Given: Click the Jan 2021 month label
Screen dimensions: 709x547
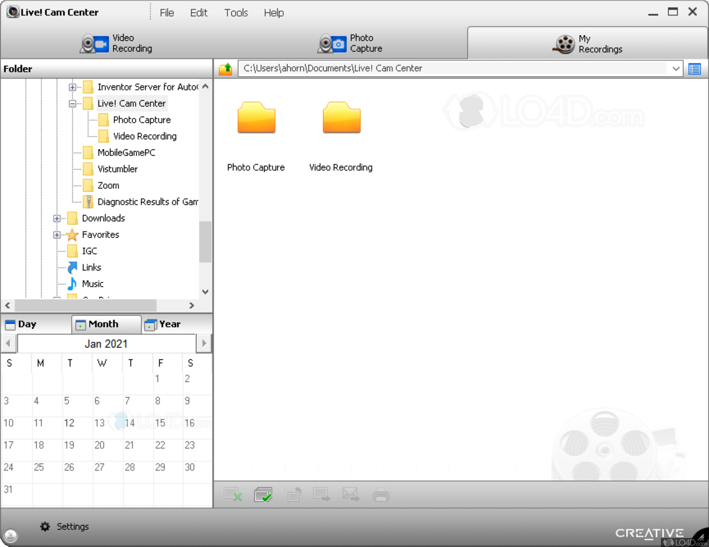Looking at the screenshot, I should click(x=106, y=344).
